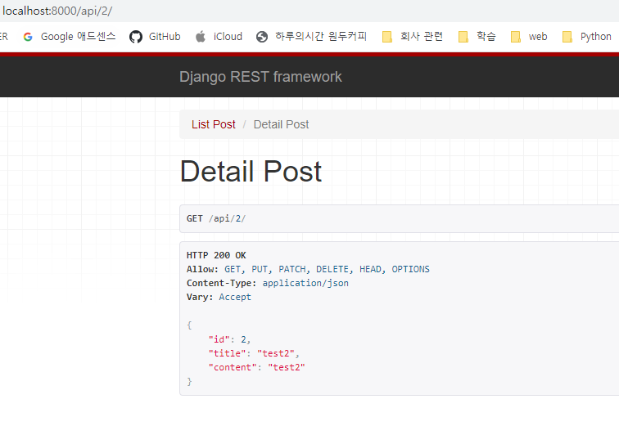Click the Google icon in bookmarks bar
The image size is (619, 435).
point(28,37)
